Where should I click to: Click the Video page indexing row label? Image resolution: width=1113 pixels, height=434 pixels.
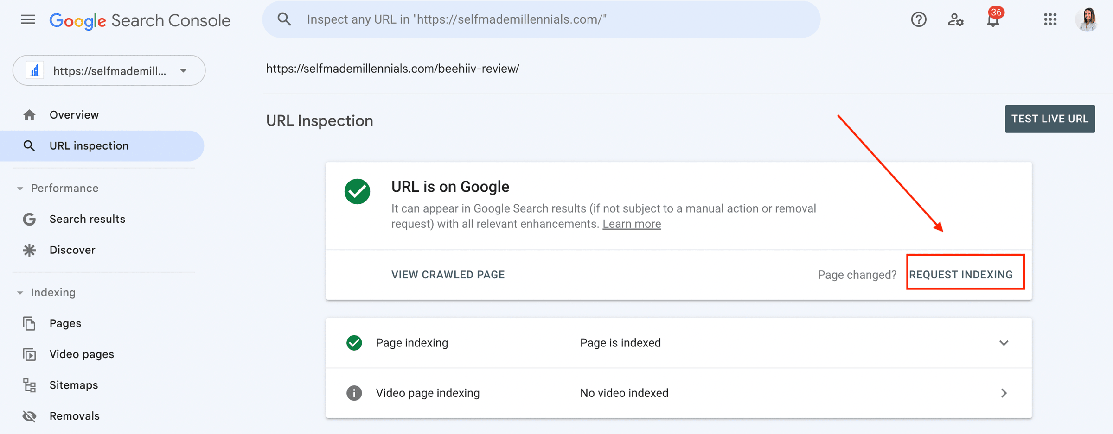pyautogui.click(x=428, y=393)
